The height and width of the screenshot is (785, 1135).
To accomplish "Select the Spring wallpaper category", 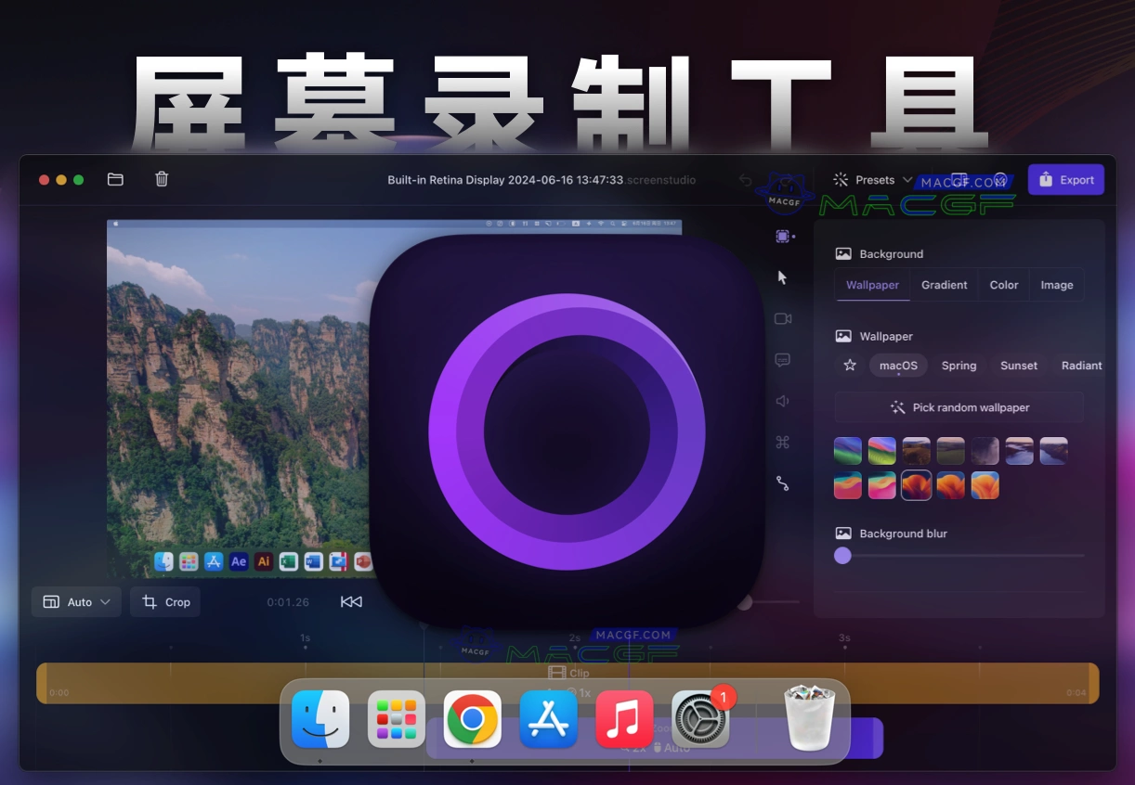I will (959, 366).
